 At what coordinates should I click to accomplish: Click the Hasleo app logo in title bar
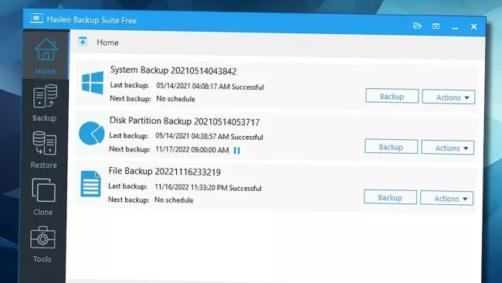pyautogui.click(x=36, y=19)
